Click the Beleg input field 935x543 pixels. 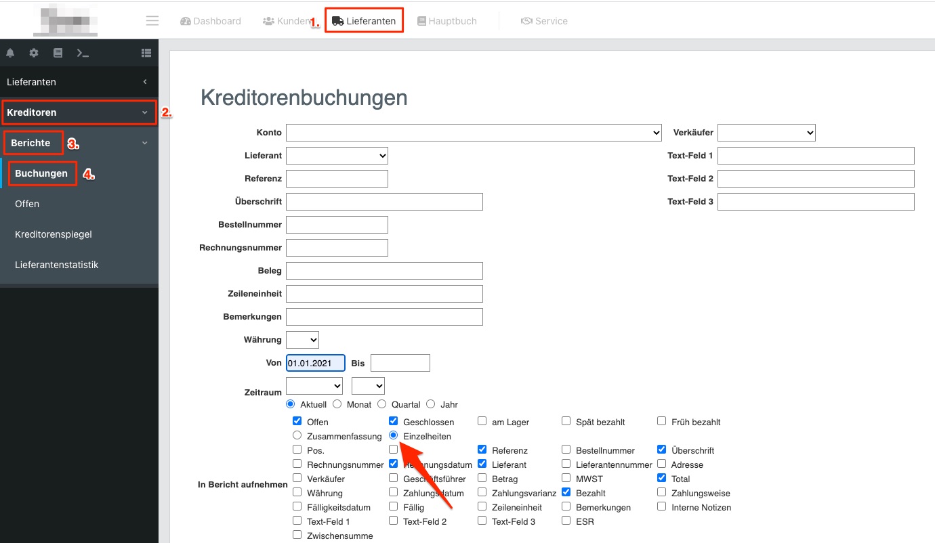tap(384, 271)
